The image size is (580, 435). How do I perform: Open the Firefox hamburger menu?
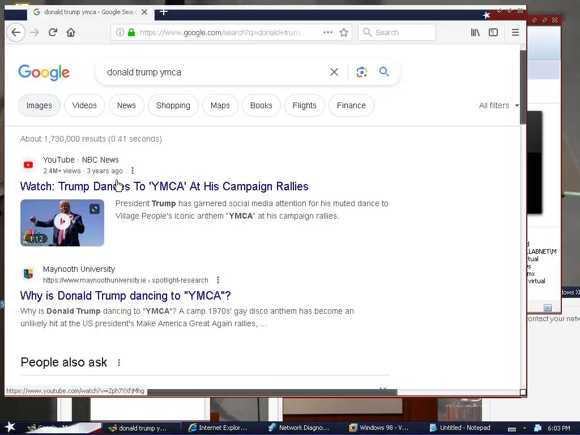pyautogui.click(x=515, y=32)
